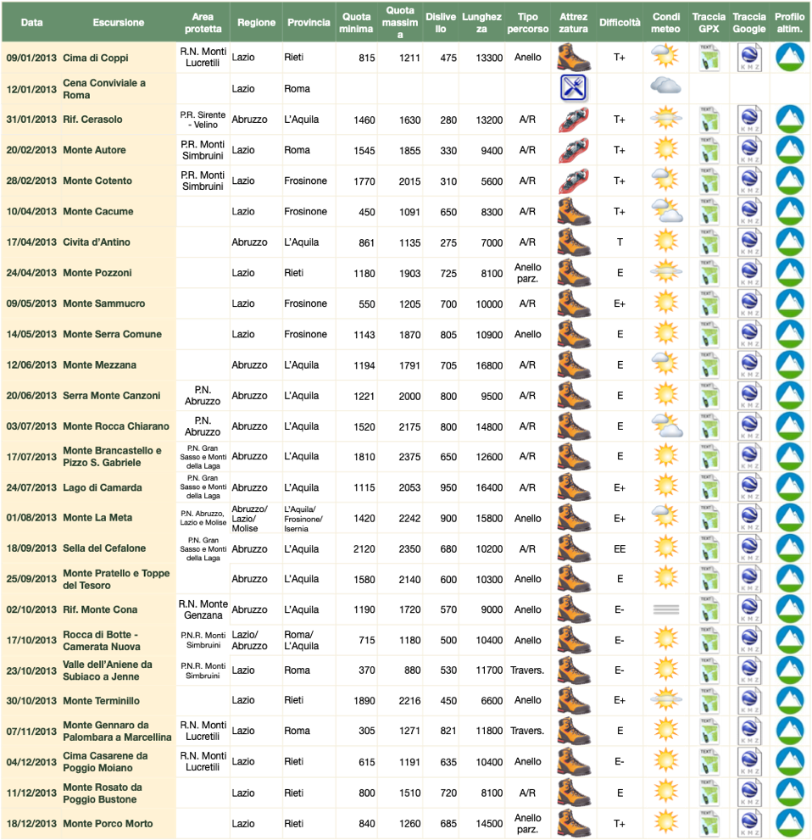The width and height of the screenshot is (812, 840).
Task: Click the length value 16800 for Monte Mezzana
Action: [x=489, y=365]
